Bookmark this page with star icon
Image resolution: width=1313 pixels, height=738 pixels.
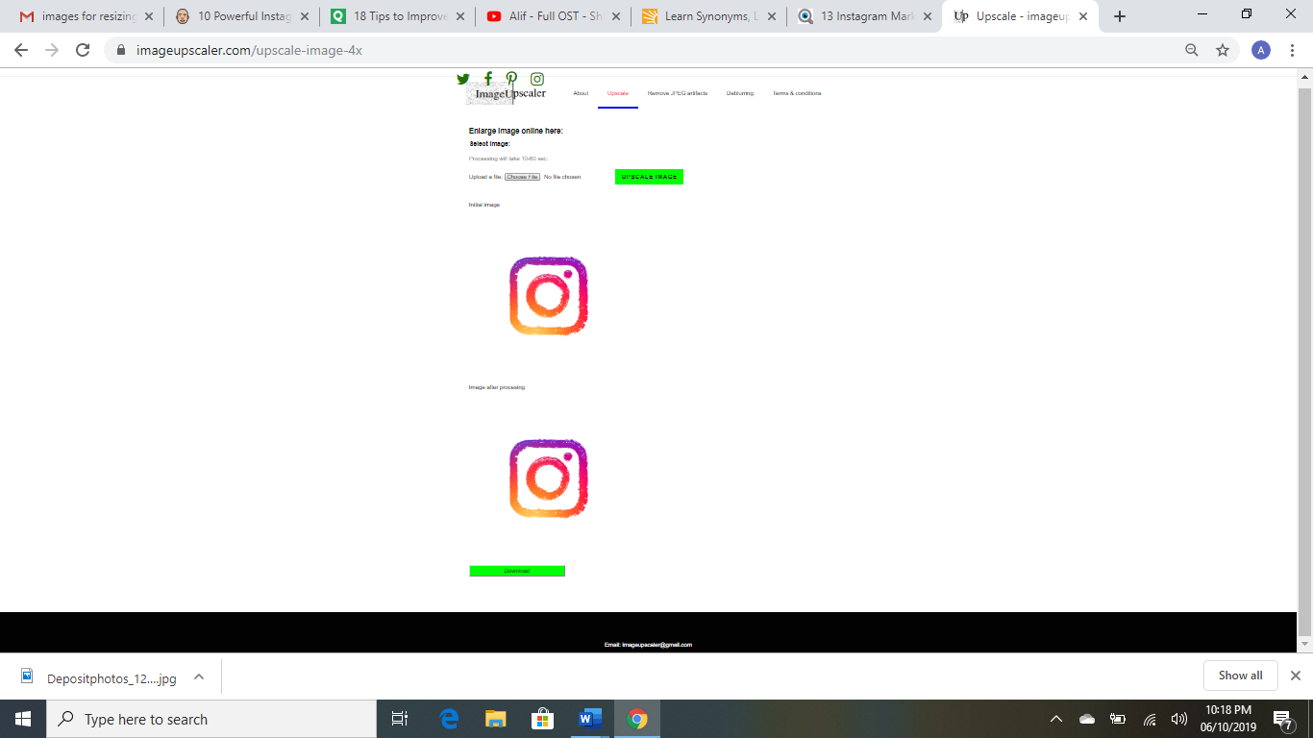(1223, 50)
